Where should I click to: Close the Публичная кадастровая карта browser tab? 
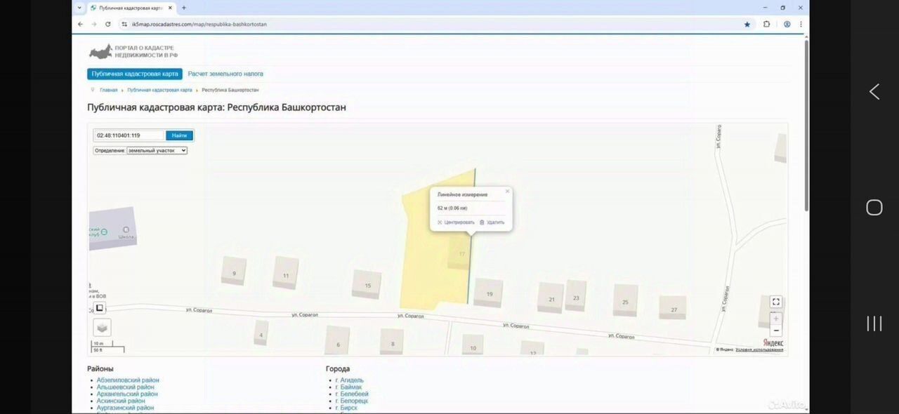pos(170,8)
